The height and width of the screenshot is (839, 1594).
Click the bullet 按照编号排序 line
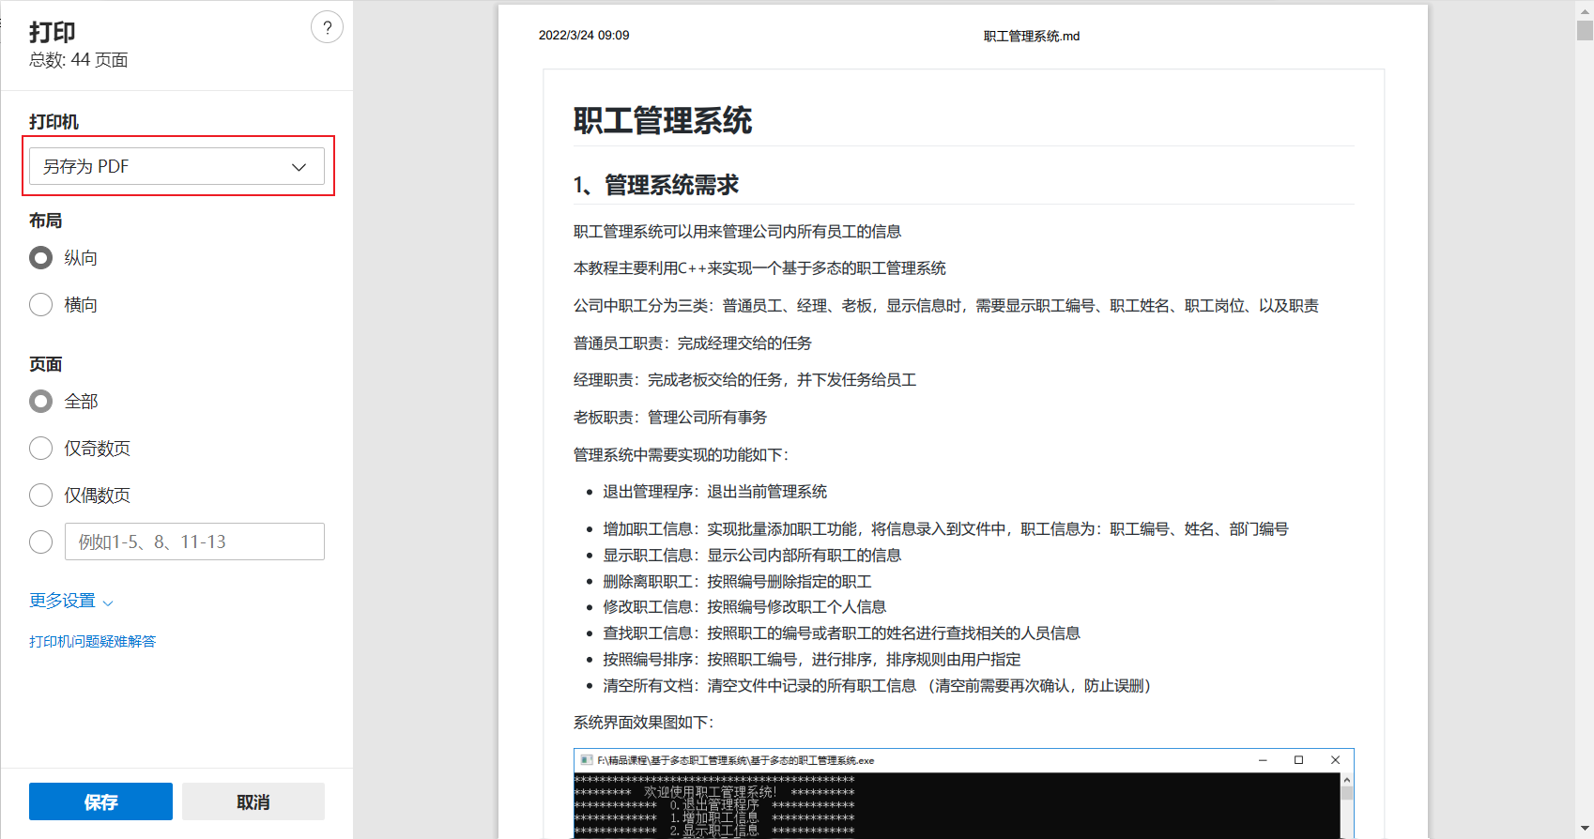tap(812, 660)
